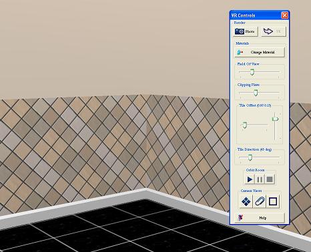Click the Tile Direction slider thumb
The width and height of the screenshot is (311, 252).
tap(250, 157)
